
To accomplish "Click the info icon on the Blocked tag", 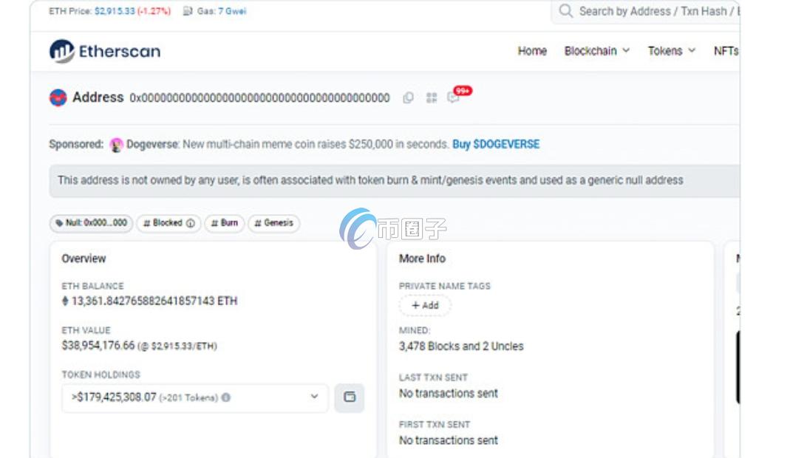I will pyautogui.click(x=191, y=223).
